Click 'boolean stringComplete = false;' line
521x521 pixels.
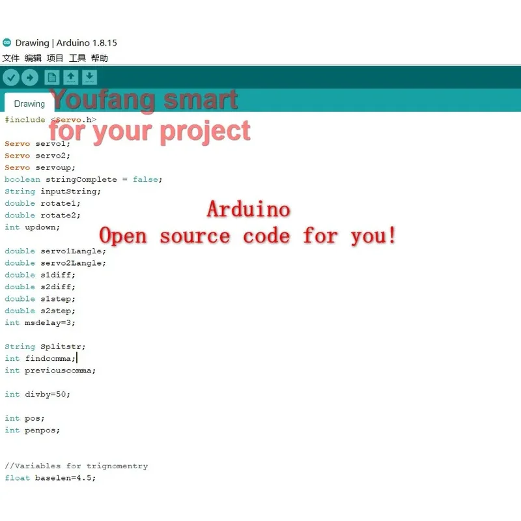[83, 180]
